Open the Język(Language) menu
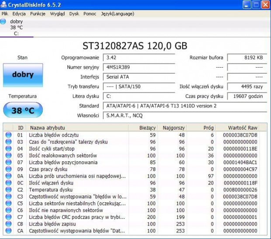The image size is (271, 239). (118, 14)
